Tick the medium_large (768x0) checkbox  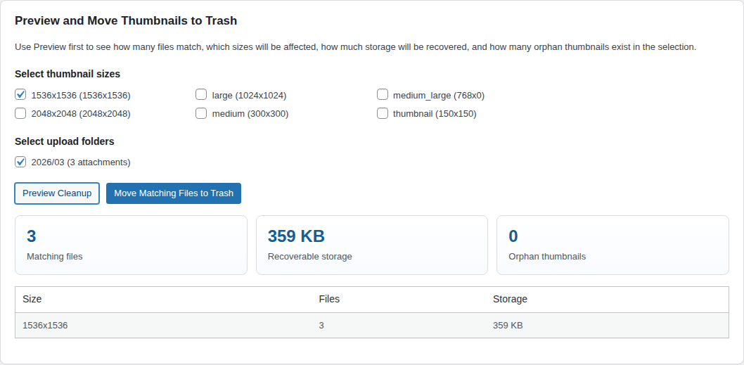click(383, 94)
